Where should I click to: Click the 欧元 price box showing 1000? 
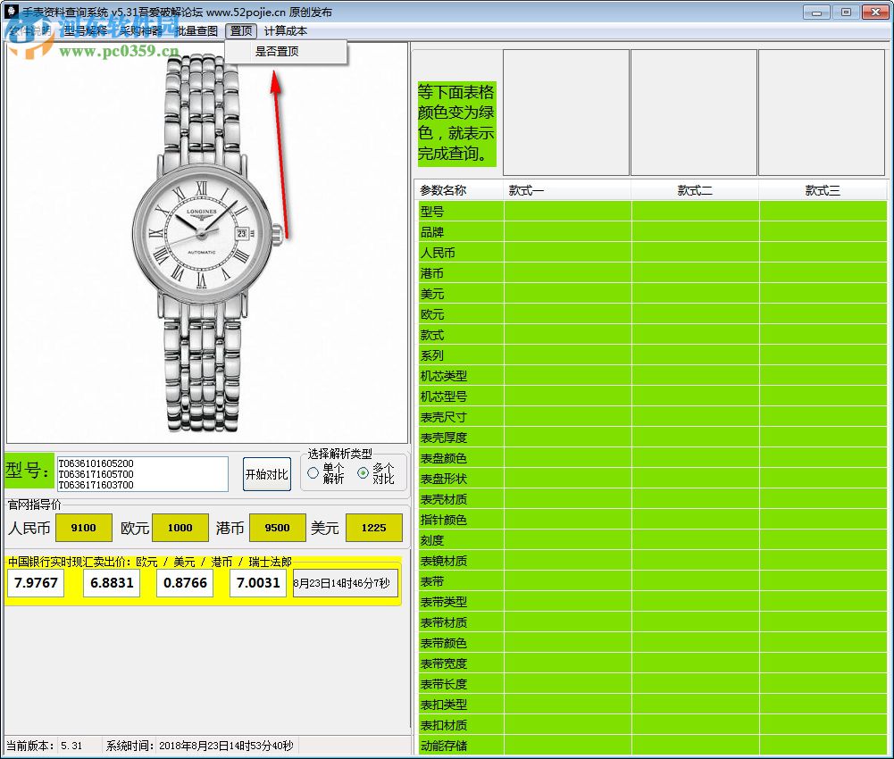(180, 528)
